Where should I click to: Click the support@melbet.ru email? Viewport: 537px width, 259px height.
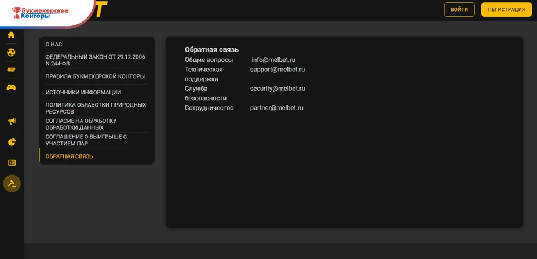(x=277, y=70)
